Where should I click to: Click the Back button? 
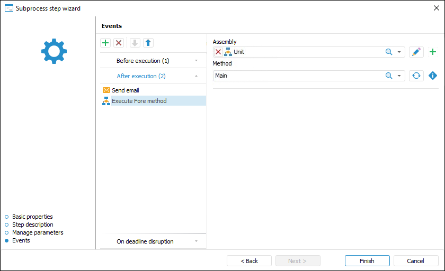tap(249, 261)
